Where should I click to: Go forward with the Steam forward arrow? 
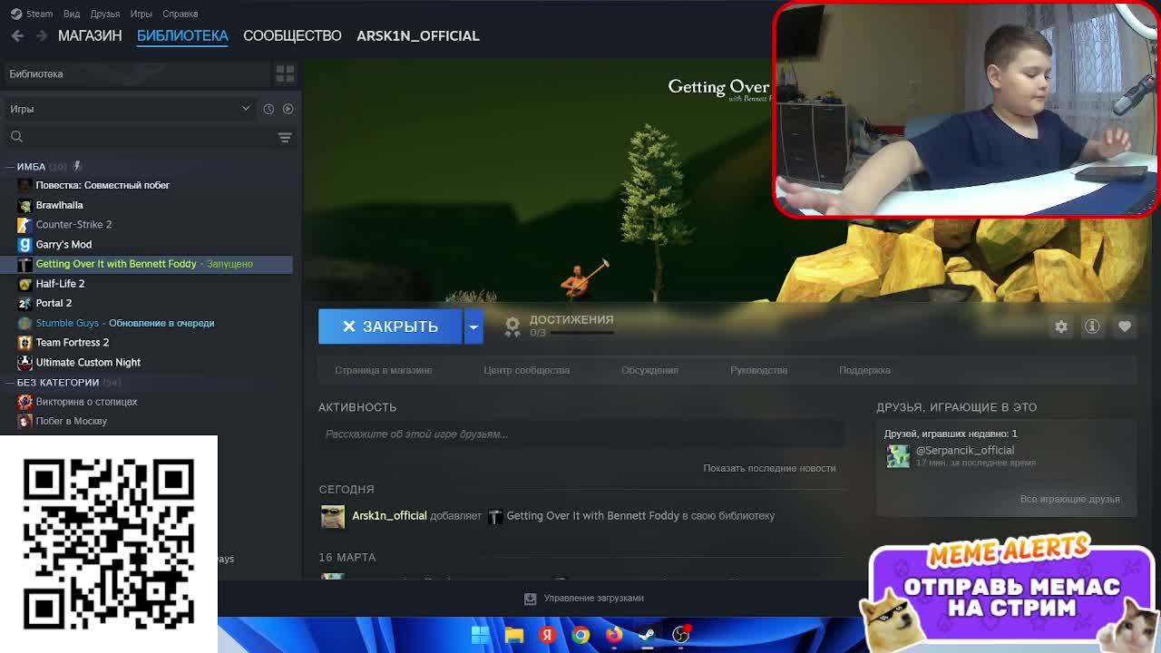point(41,35)
